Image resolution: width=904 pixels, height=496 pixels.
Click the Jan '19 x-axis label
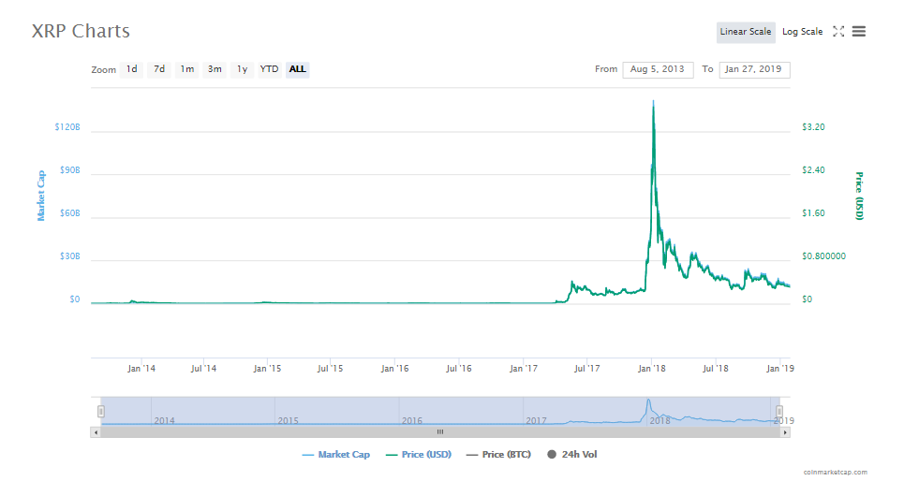pos(780,368)
